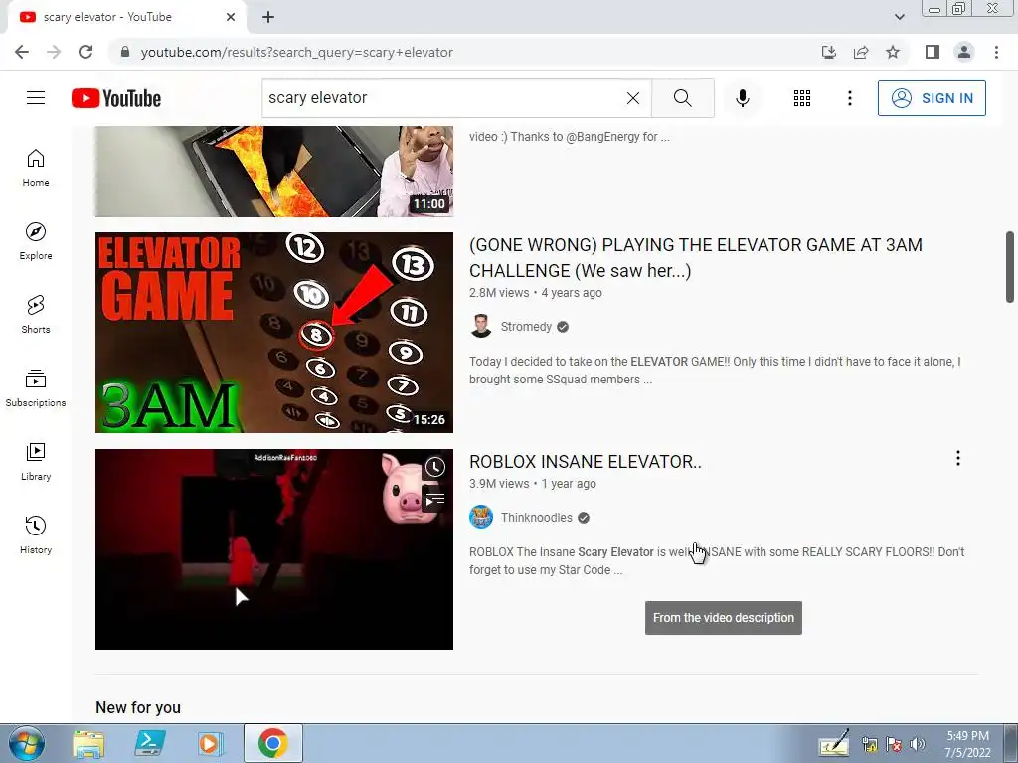Open the ELEVATOR GAME 3AM thumbnail

click(x=274, y=333)
